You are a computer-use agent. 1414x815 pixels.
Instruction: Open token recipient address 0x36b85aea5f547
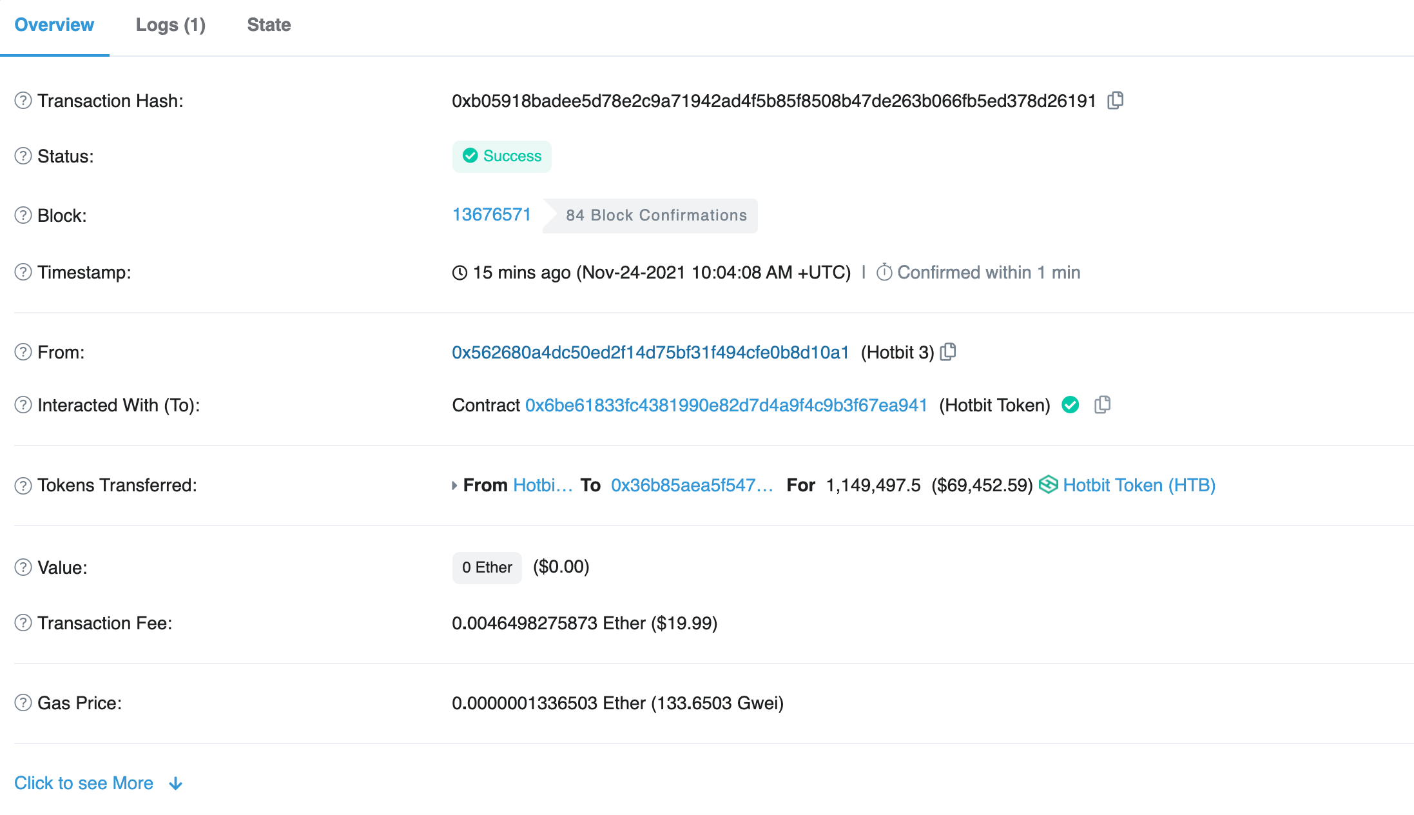[x=692, y=485]
